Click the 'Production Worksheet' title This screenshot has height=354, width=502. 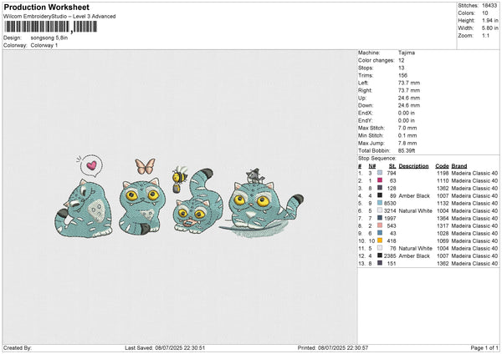(47, 7)
